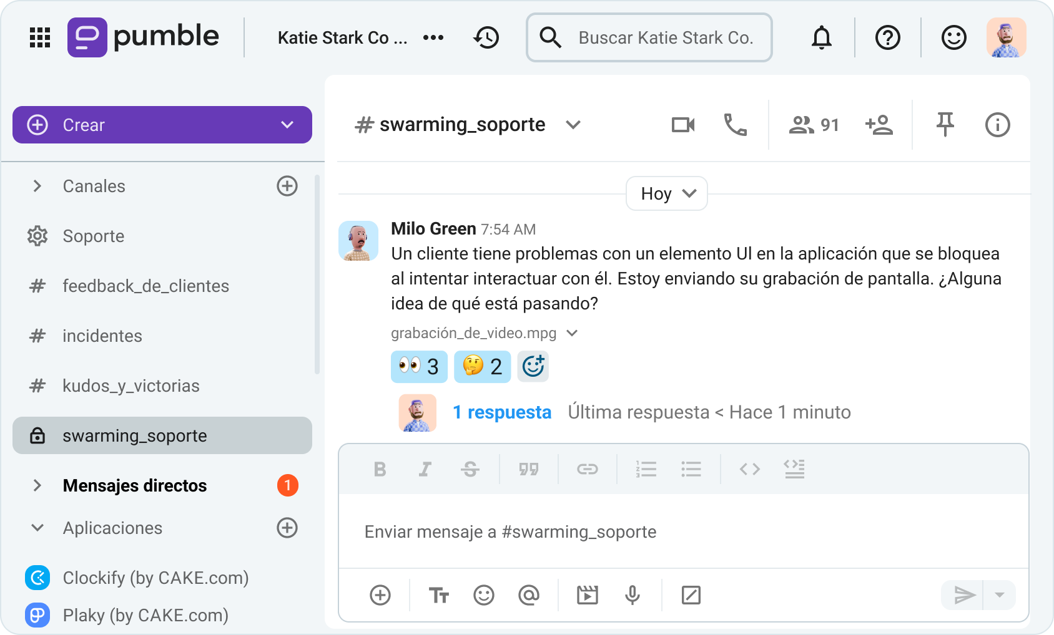Start a video call in swarming_soporte
Viewport: 1054px width, 635px height.
[682, 125]
